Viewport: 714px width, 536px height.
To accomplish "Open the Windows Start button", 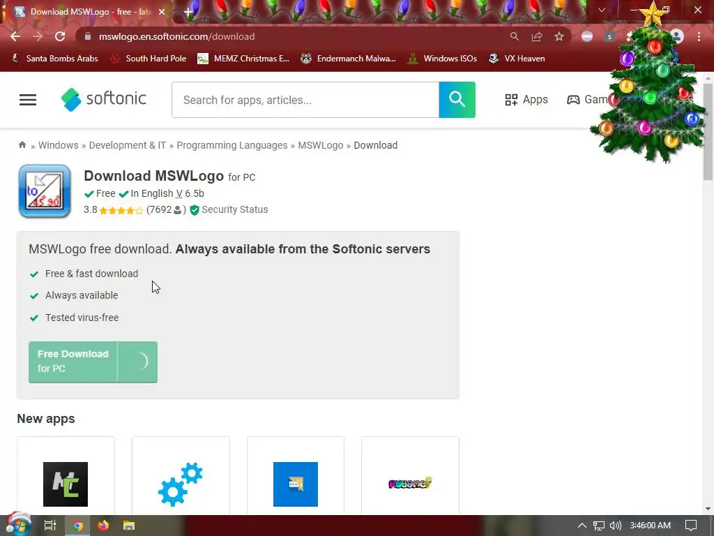I will (17, 525).
